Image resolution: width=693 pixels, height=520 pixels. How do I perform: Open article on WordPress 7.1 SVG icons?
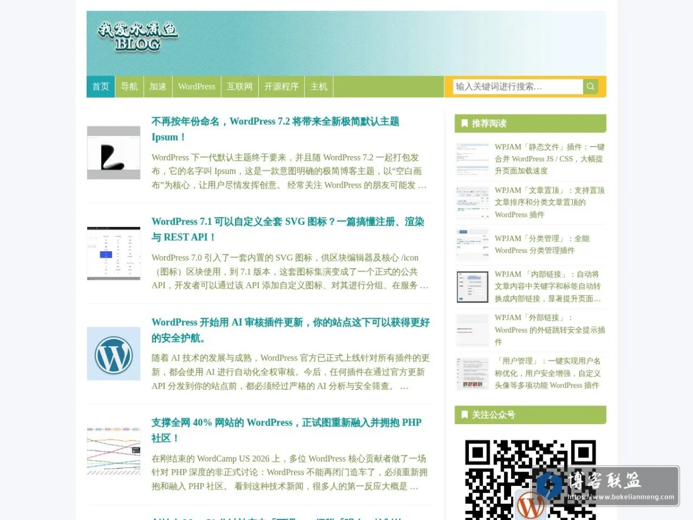pyautogui.click(x=288, y=229)
